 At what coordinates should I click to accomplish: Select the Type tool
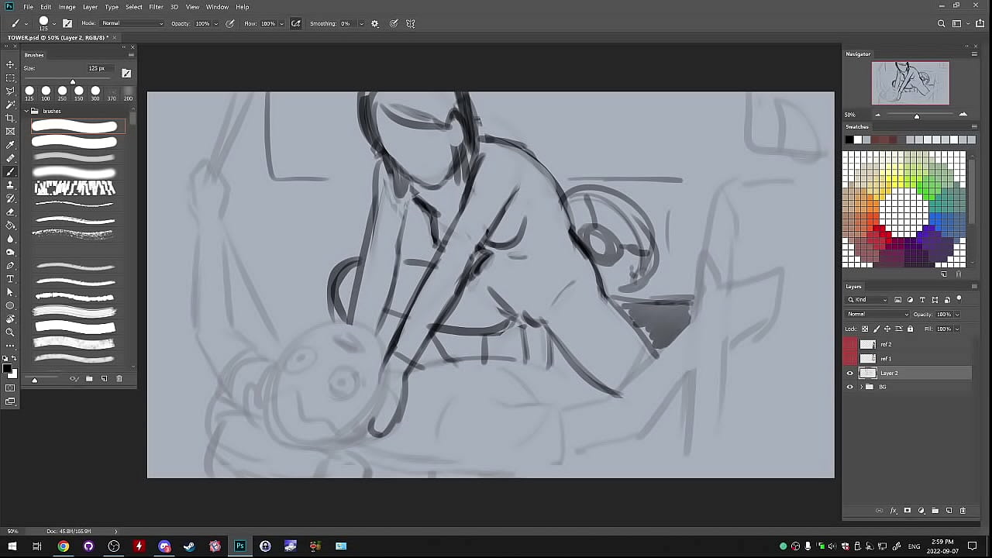10,279
